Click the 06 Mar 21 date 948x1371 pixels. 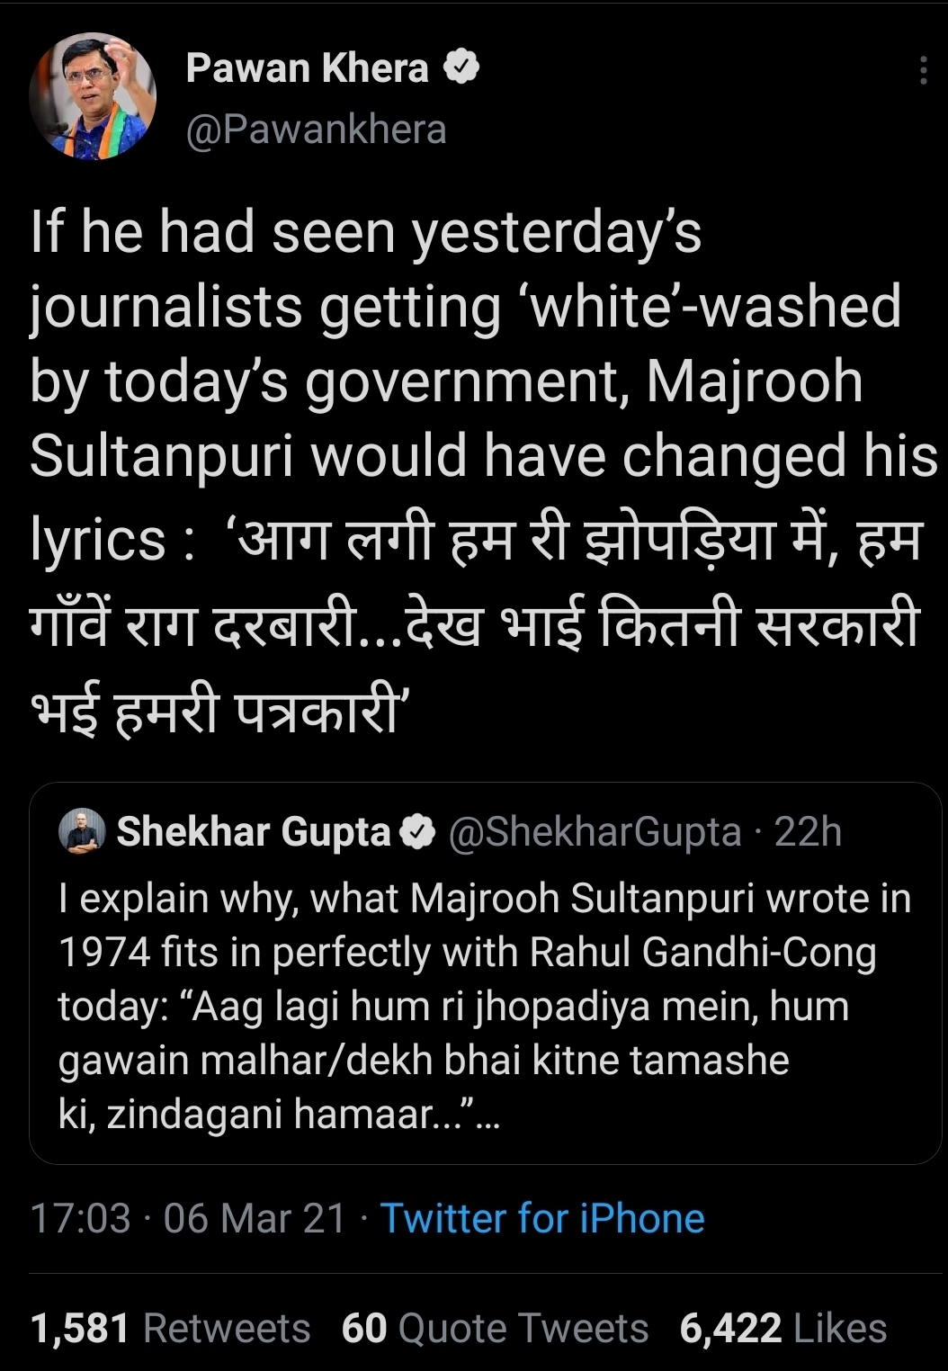click(255, 1219)
